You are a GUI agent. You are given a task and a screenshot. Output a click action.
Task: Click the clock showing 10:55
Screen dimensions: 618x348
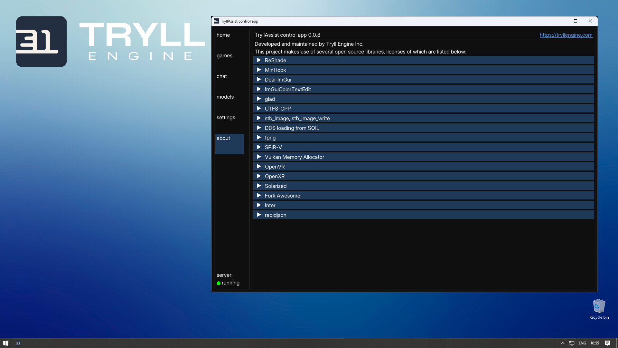595,343
